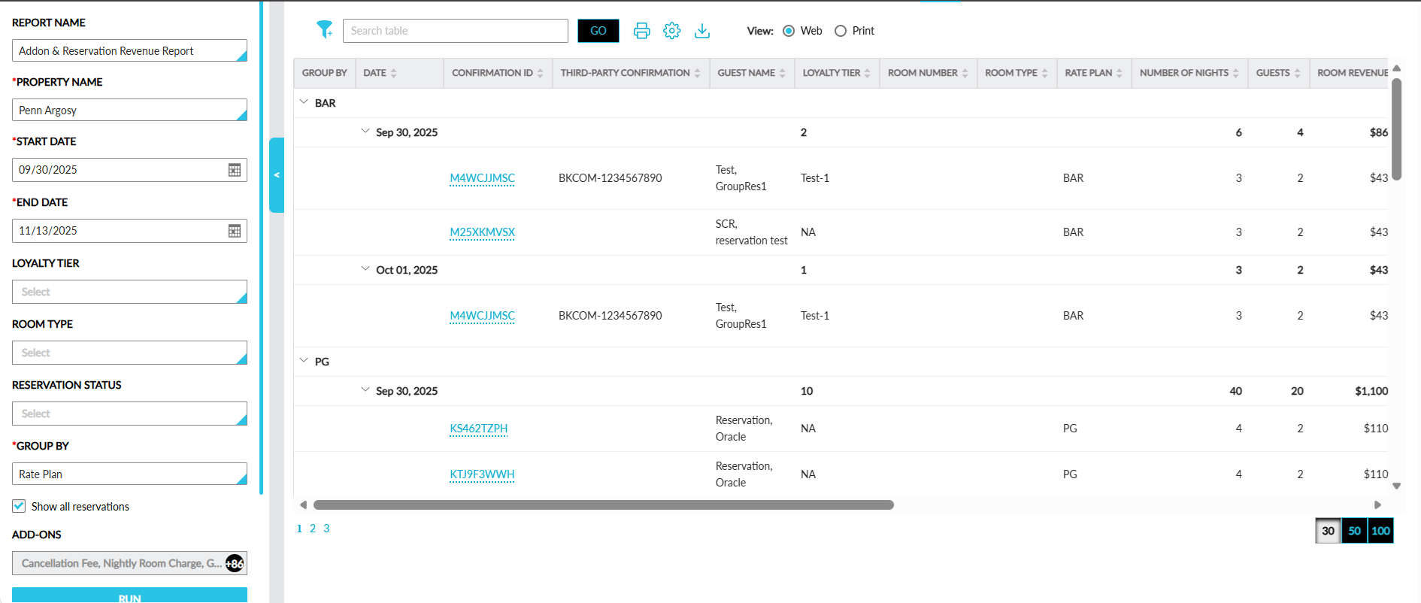Click the Search table input field
Viewport: 1421px width, 603px height.
[456, 31]
